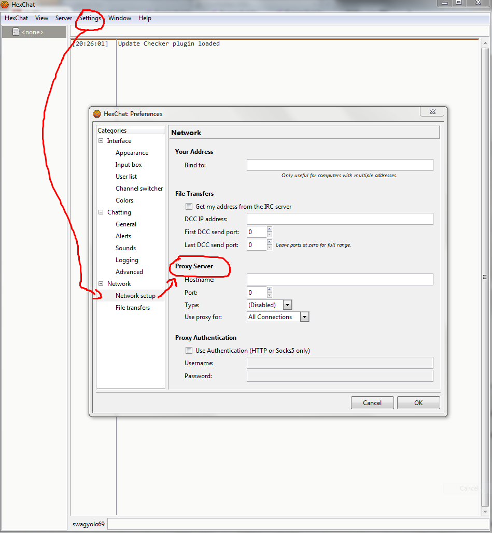This screenshot has height=533, width=492.
Task: Open the Settings menu
Action: pos(90,18)
